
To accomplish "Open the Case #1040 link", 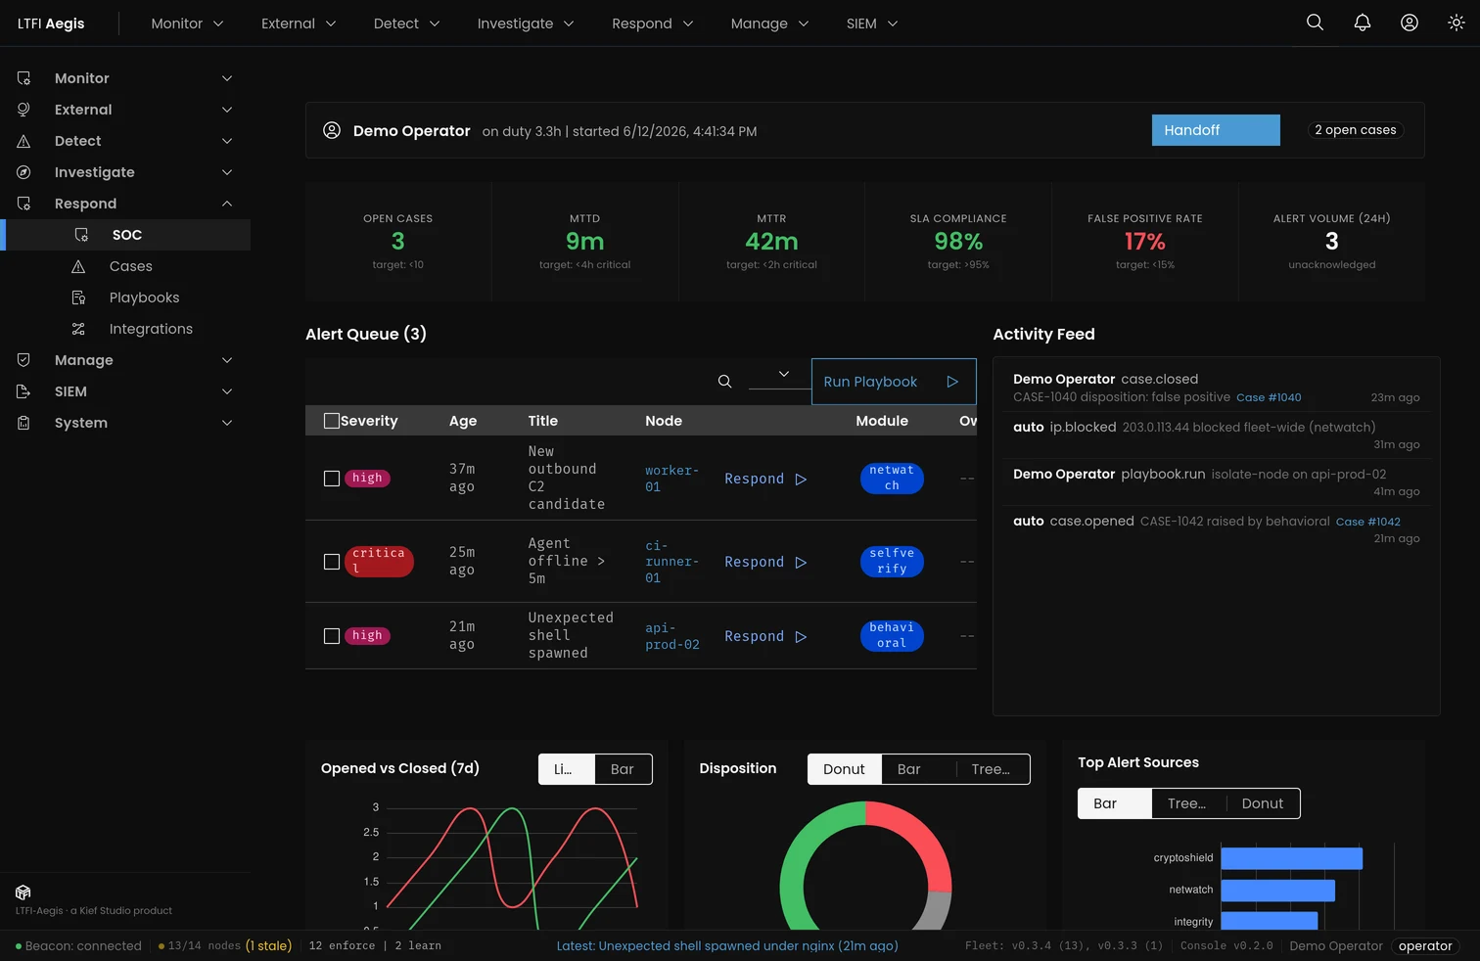I will click(1269, 397).
